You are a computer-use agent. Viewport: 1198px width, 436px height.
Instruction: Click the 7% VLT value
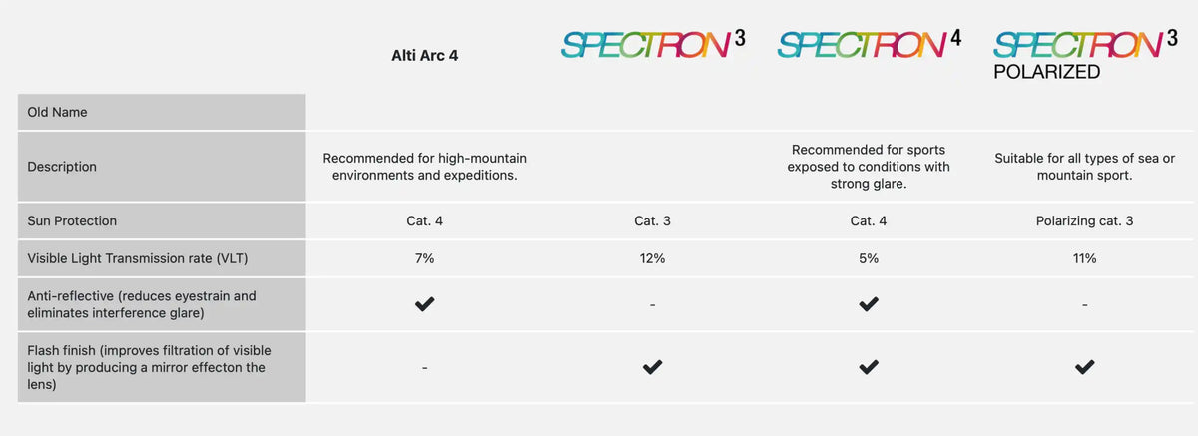coord(424,258)
